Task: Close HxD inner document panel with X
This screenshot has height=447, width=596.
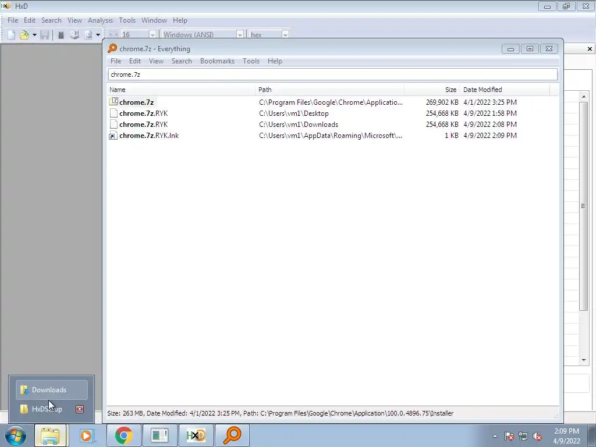Action: point(590,49)
